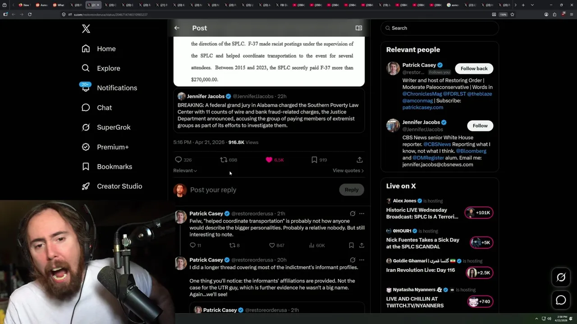
Task: Open the @DMRegister mention link
Action: [x=428, y=158]
